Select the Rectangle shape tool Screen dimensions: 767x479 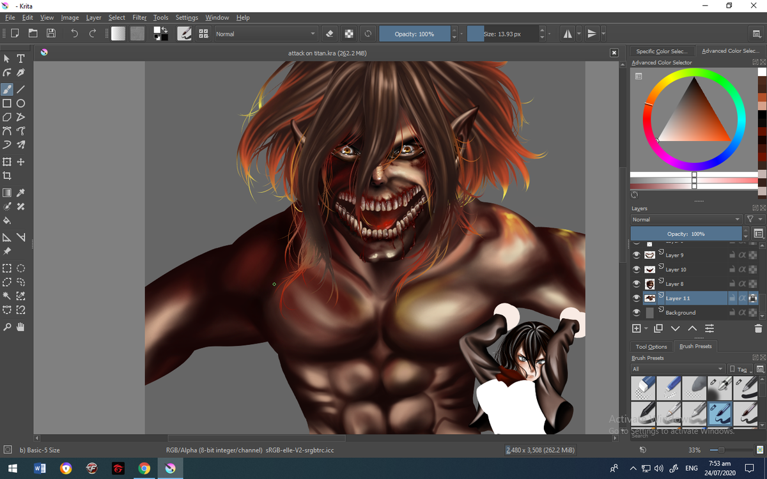pyautogui.click(x=7, y=103)
